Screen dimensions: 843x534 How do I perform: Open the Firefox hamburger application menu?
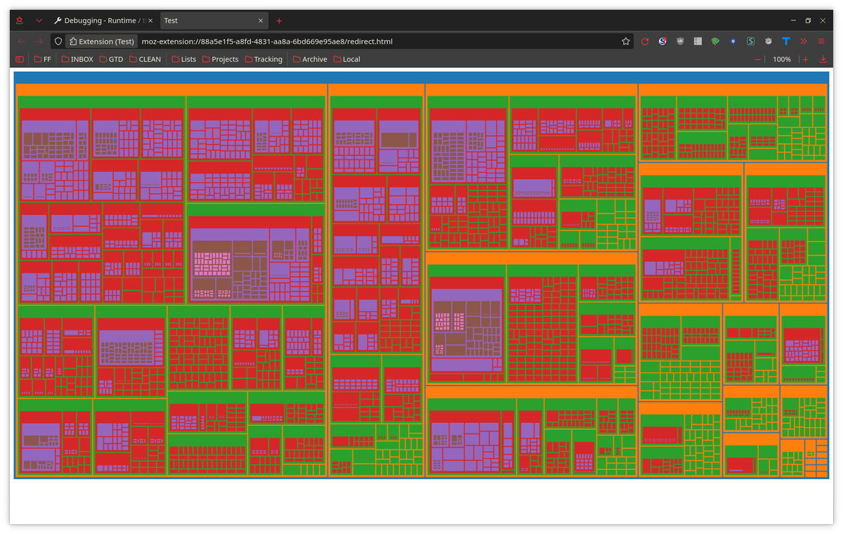[x=821, y=41]
